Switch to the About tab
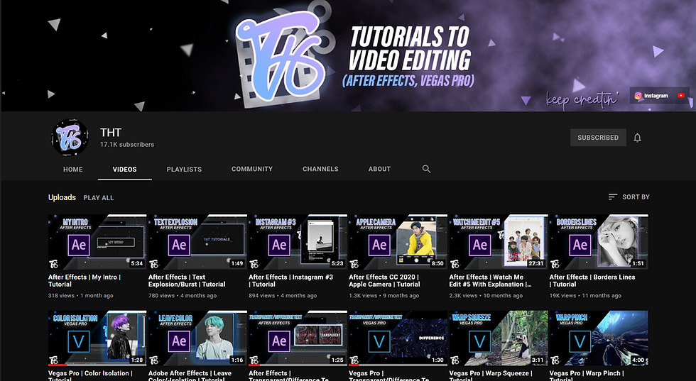This screenshot has width=696, height=381. (x=379, y=169)
